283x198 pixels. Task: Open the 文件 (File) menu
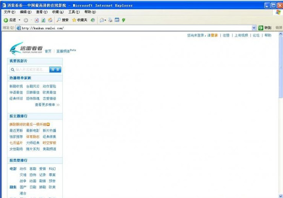[10, 12]
